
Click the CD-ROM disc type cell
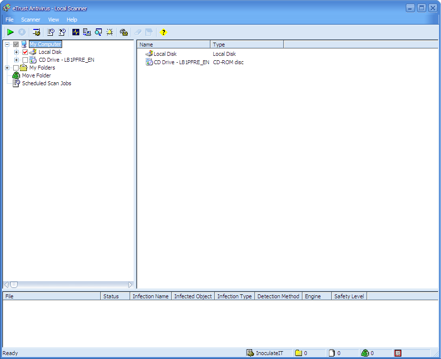point(228,62)
